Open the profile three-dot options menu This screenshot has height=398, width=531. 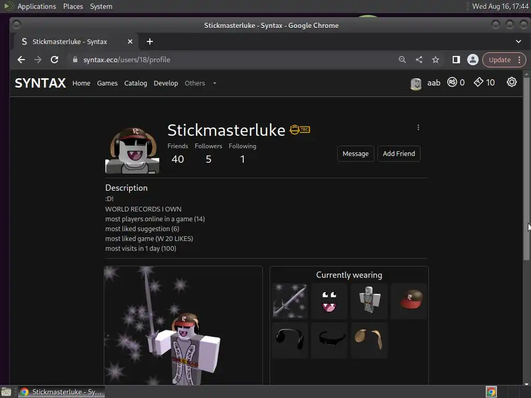(x=418, y=127)
